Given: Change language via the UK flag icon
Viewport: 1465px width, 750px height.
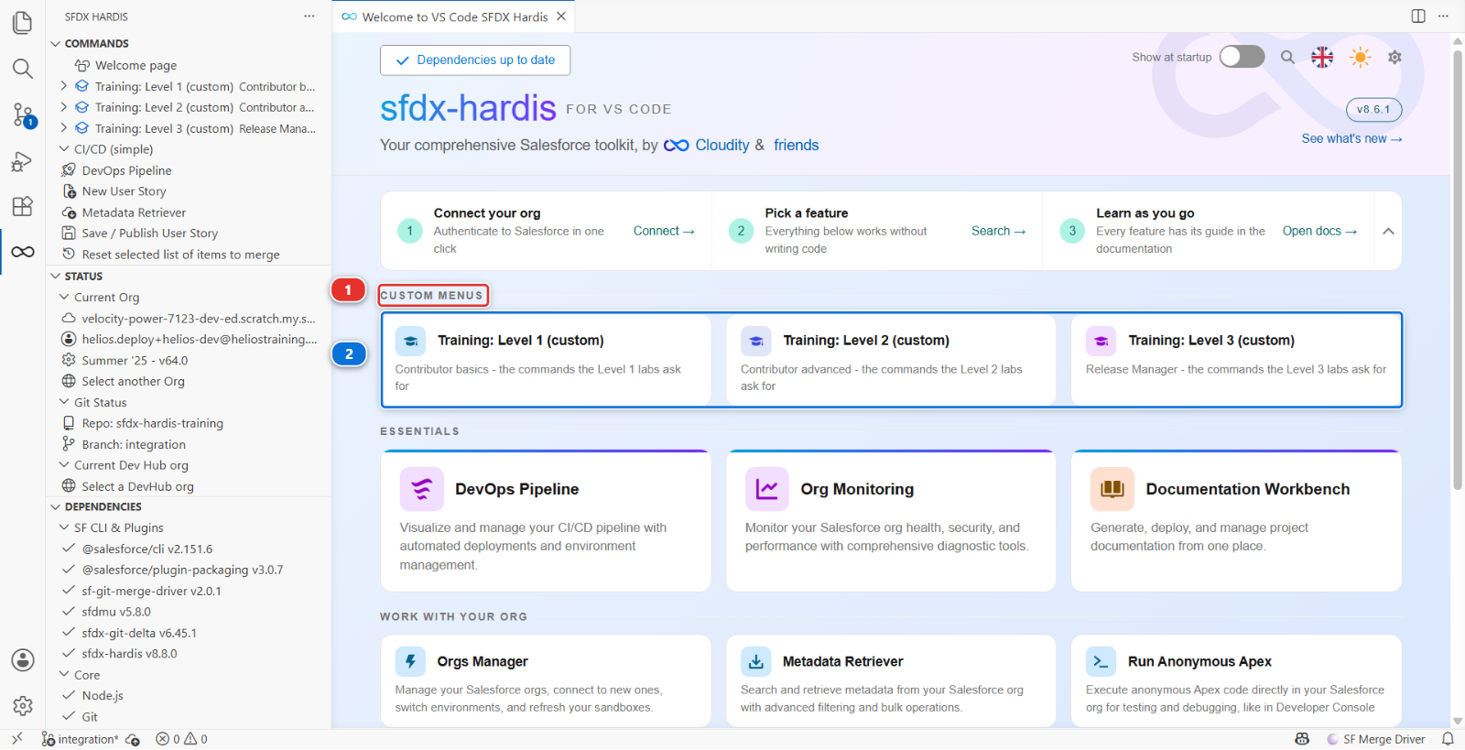Looking at the screenshot, I should (x=1322, y=57).
